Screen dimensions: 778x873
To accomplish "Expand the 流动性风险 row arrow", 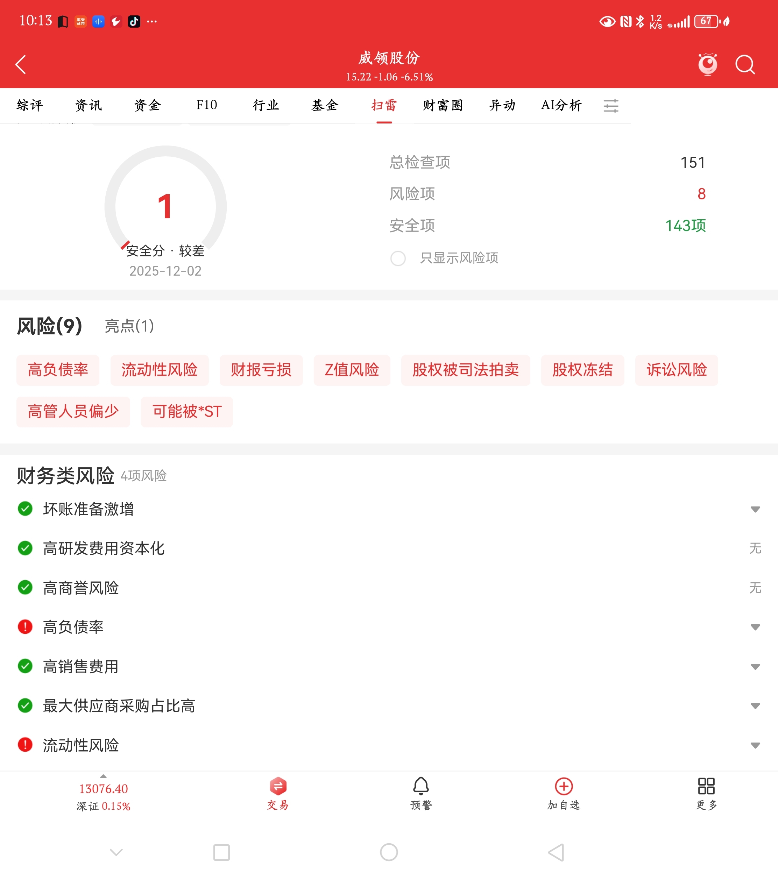I will (x=755, y=745).
